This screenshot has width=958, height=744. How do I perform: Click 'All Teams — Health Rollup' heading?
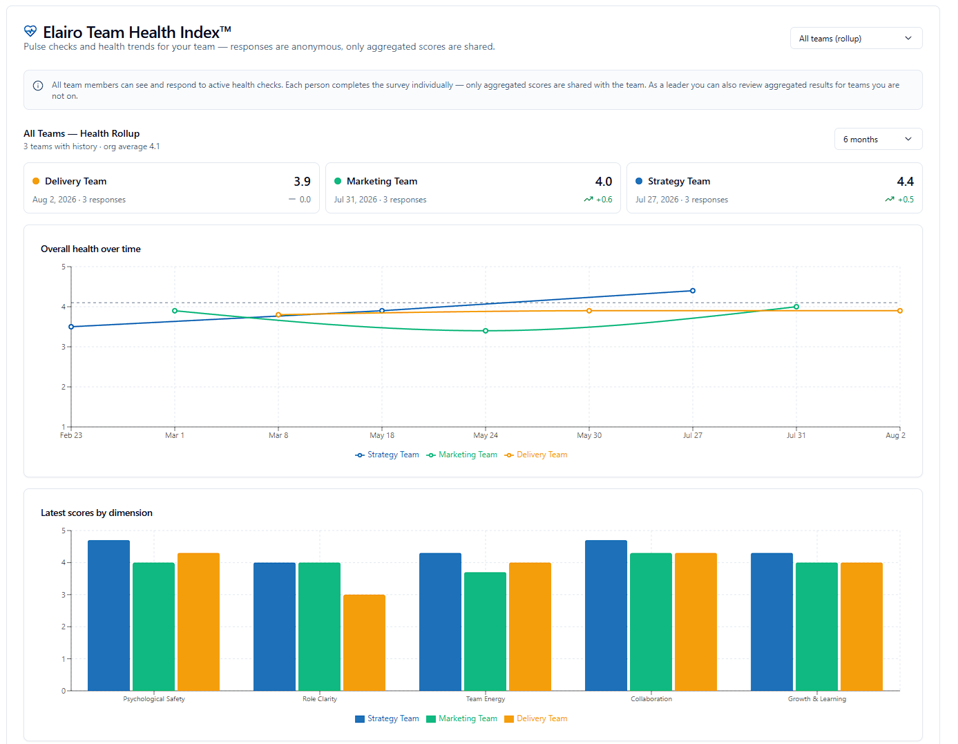click(82, 133)
